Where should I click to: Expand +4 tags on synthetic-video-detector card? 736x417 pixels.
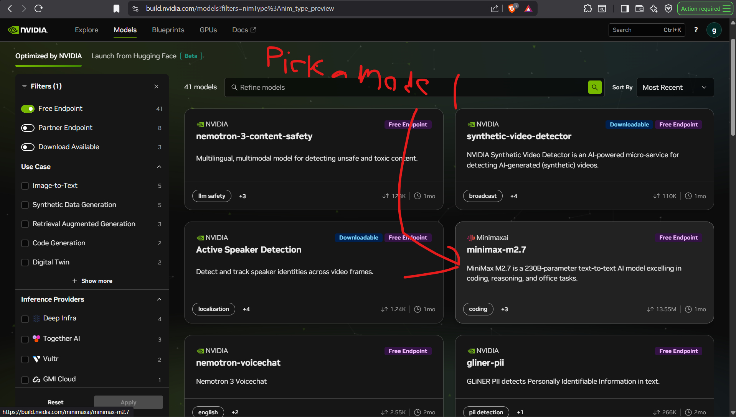point(514,196)
